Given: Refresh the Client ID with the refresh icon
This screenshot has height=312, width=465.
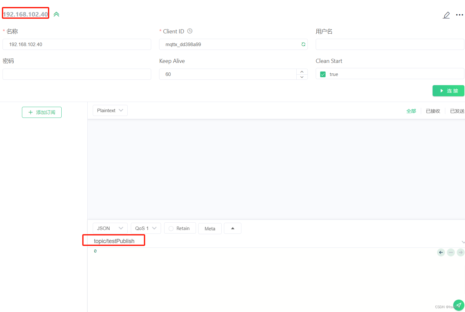Looking at the screenshot, I should 303,44.
